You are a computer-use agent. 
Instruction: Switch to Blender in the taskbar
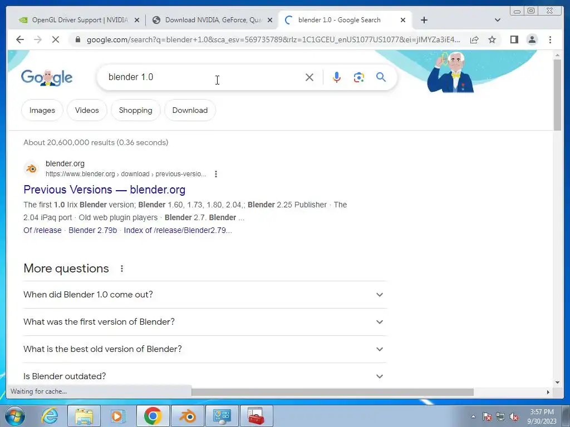187,416
